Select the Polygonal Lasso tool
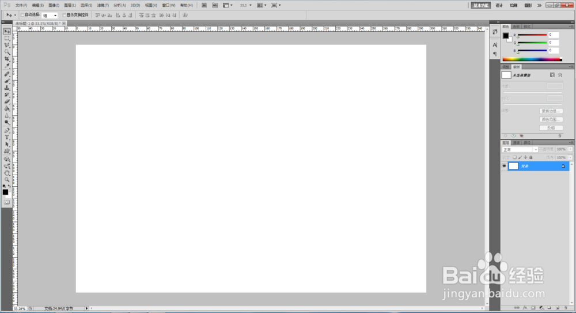 click(6, 45)
